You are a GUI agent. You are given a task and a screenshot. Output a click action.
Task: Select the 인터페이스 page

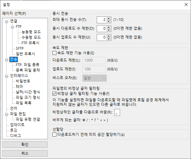click(x=19, y=76)
